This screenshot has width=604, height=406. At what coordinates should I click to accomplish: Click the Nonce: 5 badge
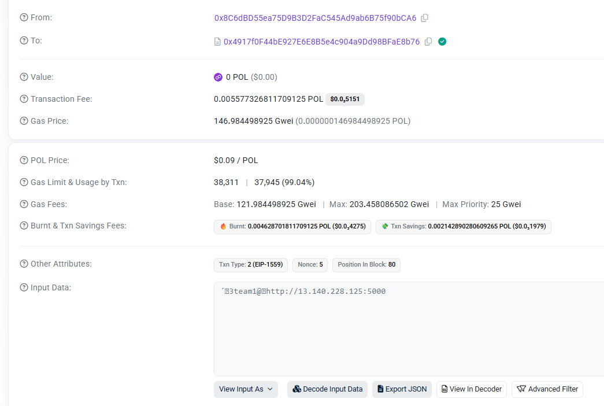[310, 264]
